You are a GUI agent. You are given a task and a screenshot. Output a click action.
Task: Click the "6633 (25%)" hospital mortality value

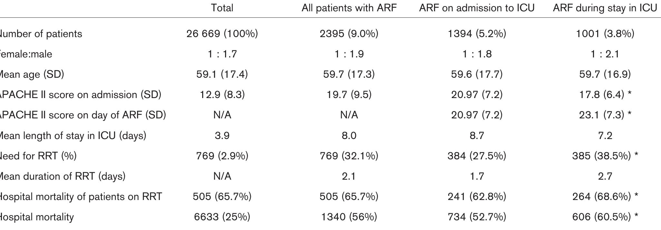(222, 217)
